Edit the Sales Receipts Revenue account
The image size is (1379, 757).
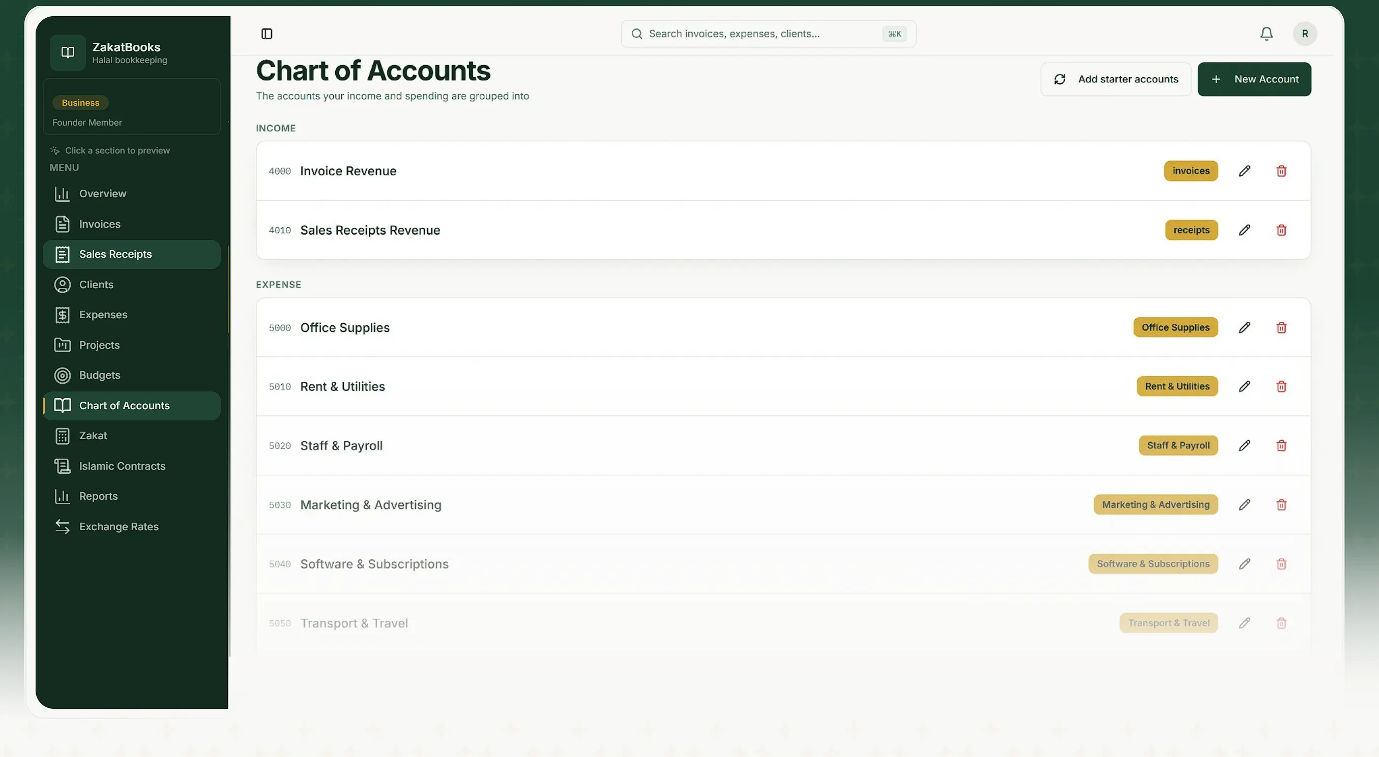tap(1245, 230)
